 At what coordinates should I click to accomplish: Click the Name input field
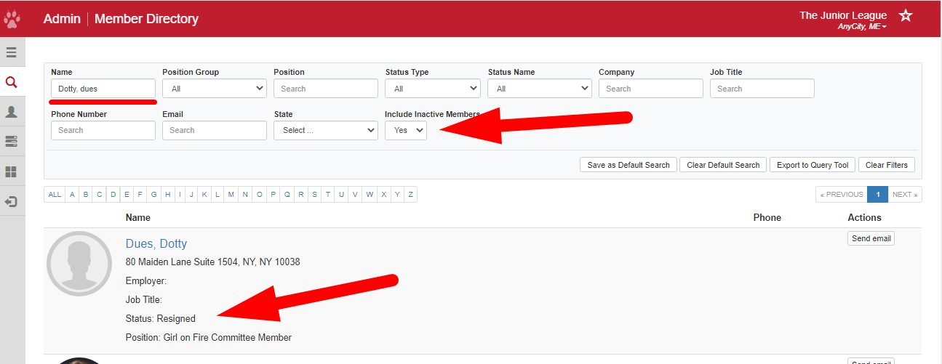click(x=103, y=89)
